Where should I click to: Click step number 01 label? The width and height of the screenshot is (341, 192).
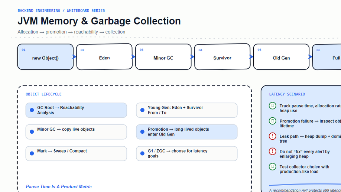click(23, 50)
